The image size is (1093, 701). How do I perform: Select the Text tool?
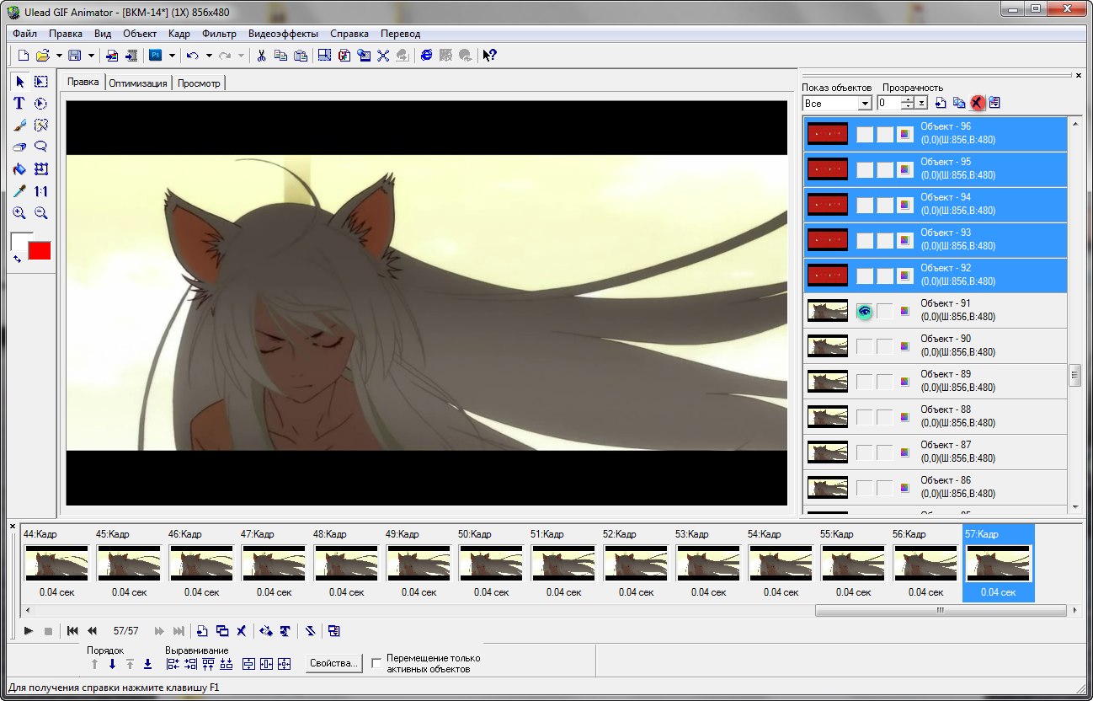click(x=19, y=104)
